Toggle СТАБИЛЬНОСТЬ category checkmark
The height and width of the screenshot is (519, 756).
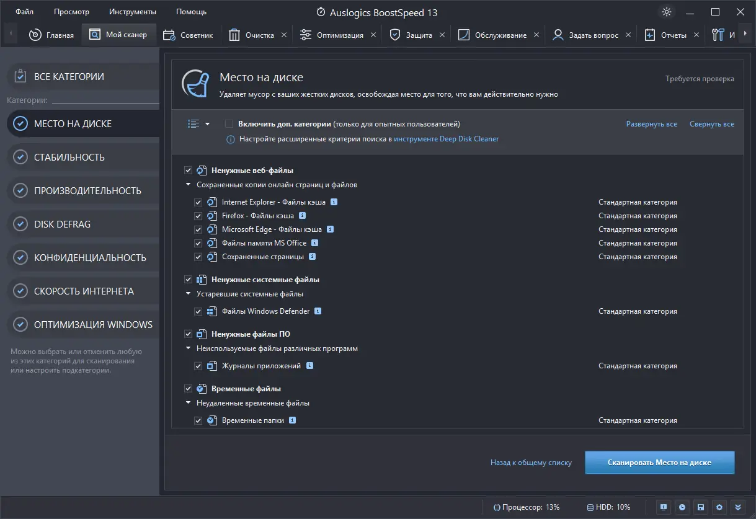click(x=20, y=157)
